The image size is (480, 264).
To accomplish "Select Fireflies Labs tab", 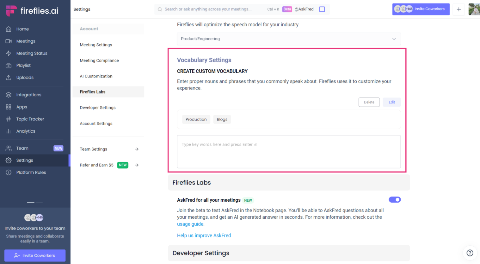I will tap(108, 92).
